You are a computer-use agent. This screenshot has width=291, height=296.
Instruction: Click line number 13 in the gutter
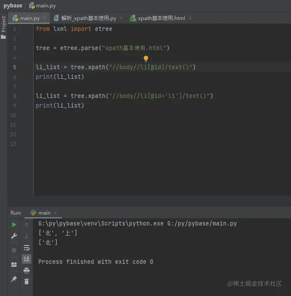[x=13, y=144]
